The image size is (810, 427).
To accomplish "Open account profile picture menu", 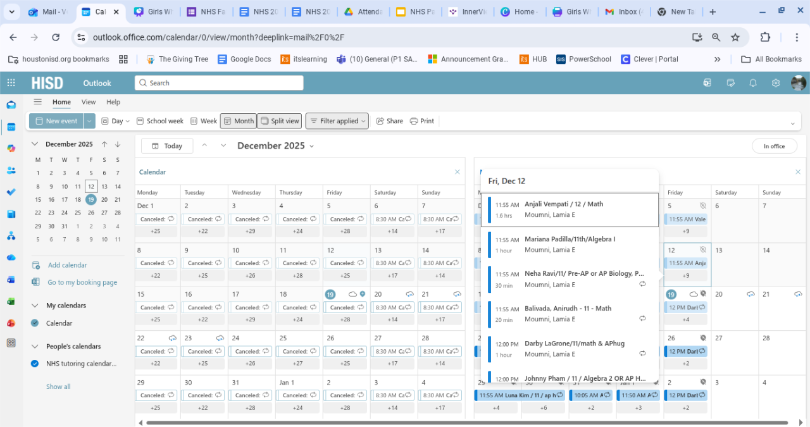I will pyautogui.click(x=799, y=83).
